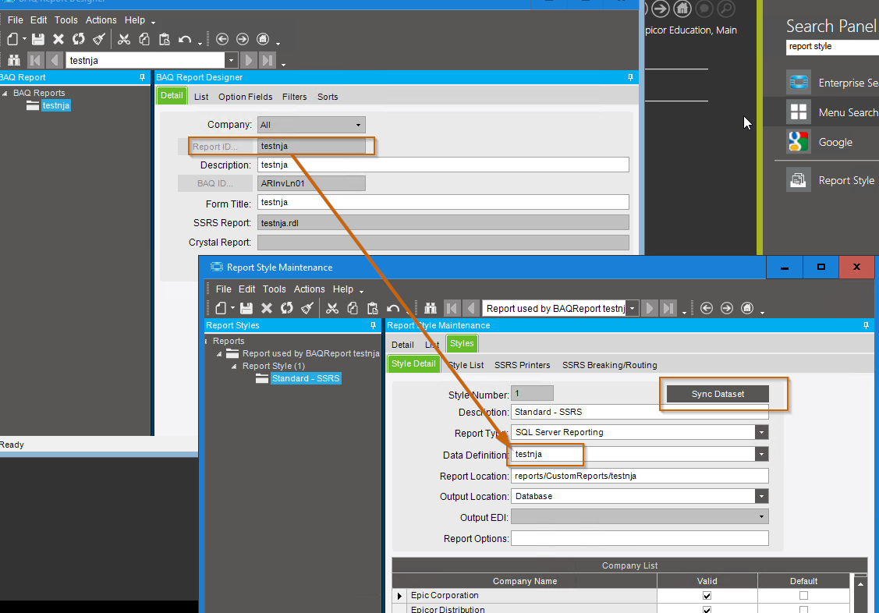Viewport: 879px width, 613px height.
Task: Open Tools menu in Report Style Maintenance
Action: [x=274, y=289]
